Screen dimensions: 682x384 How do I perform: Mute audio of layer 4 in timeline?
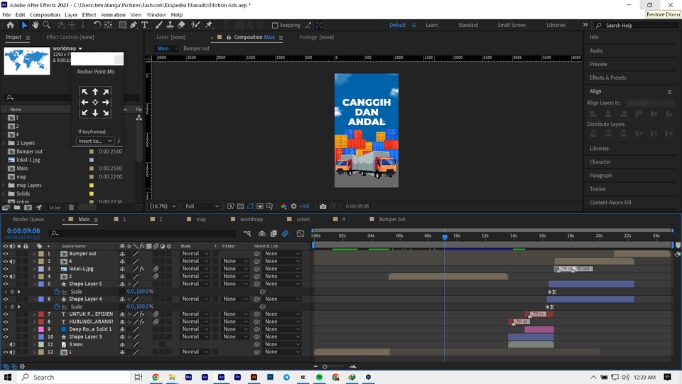click(12, 277)
